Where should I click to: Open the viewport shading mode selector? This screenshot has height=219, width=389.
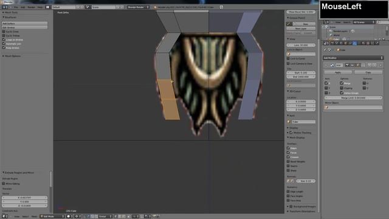pyautogui.click(x=70, y=217)
